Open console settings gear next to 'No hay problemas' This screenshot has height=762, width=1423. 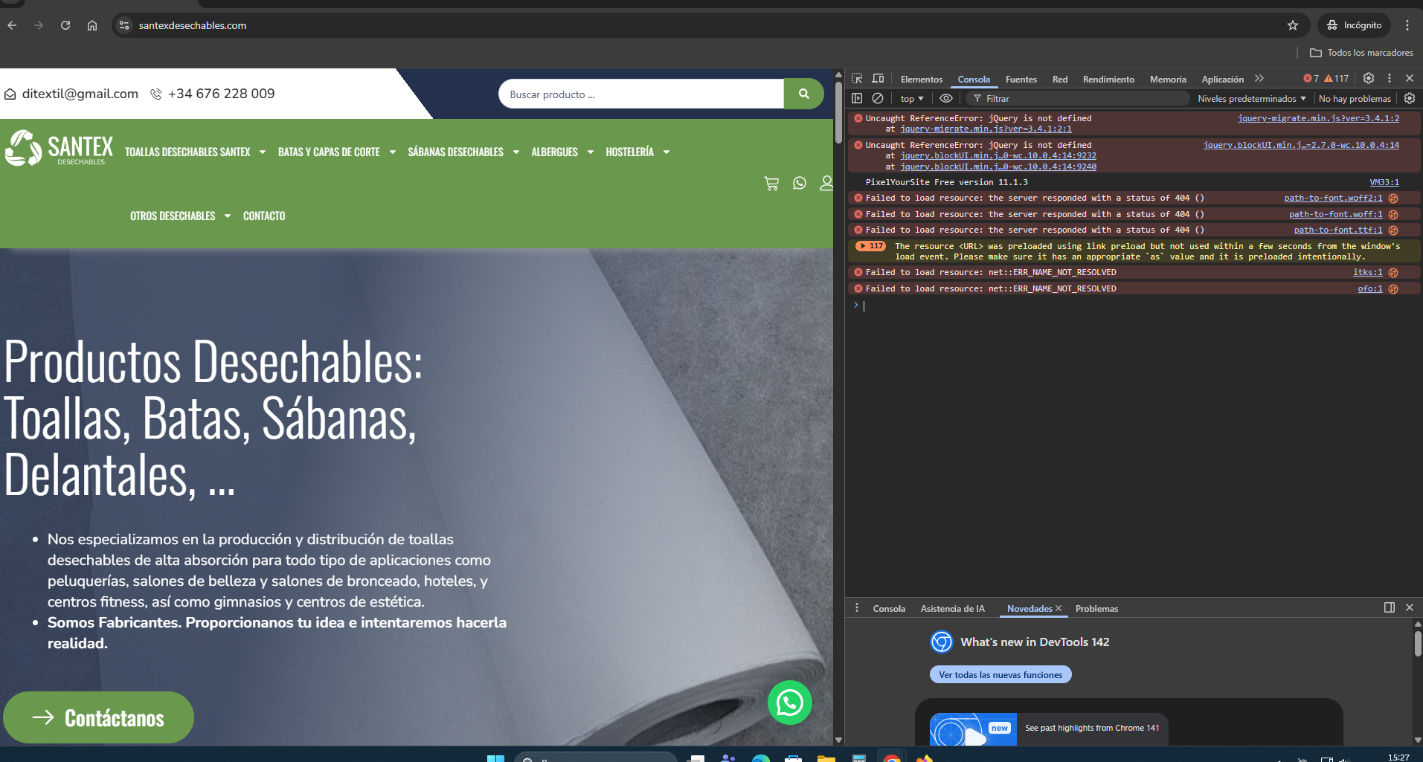[x=1409, y=98]
